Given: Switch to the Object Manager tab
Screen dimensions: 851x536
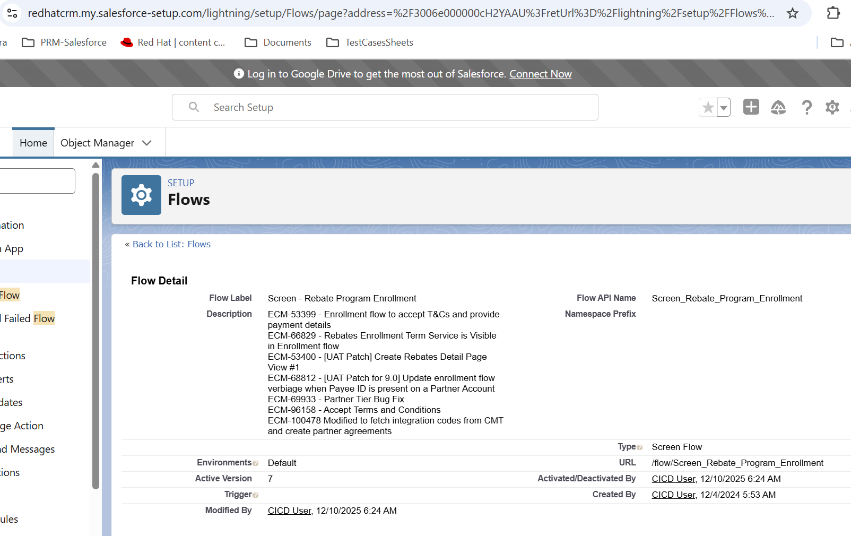Looking at the screenshot, I should coord(97,143).
